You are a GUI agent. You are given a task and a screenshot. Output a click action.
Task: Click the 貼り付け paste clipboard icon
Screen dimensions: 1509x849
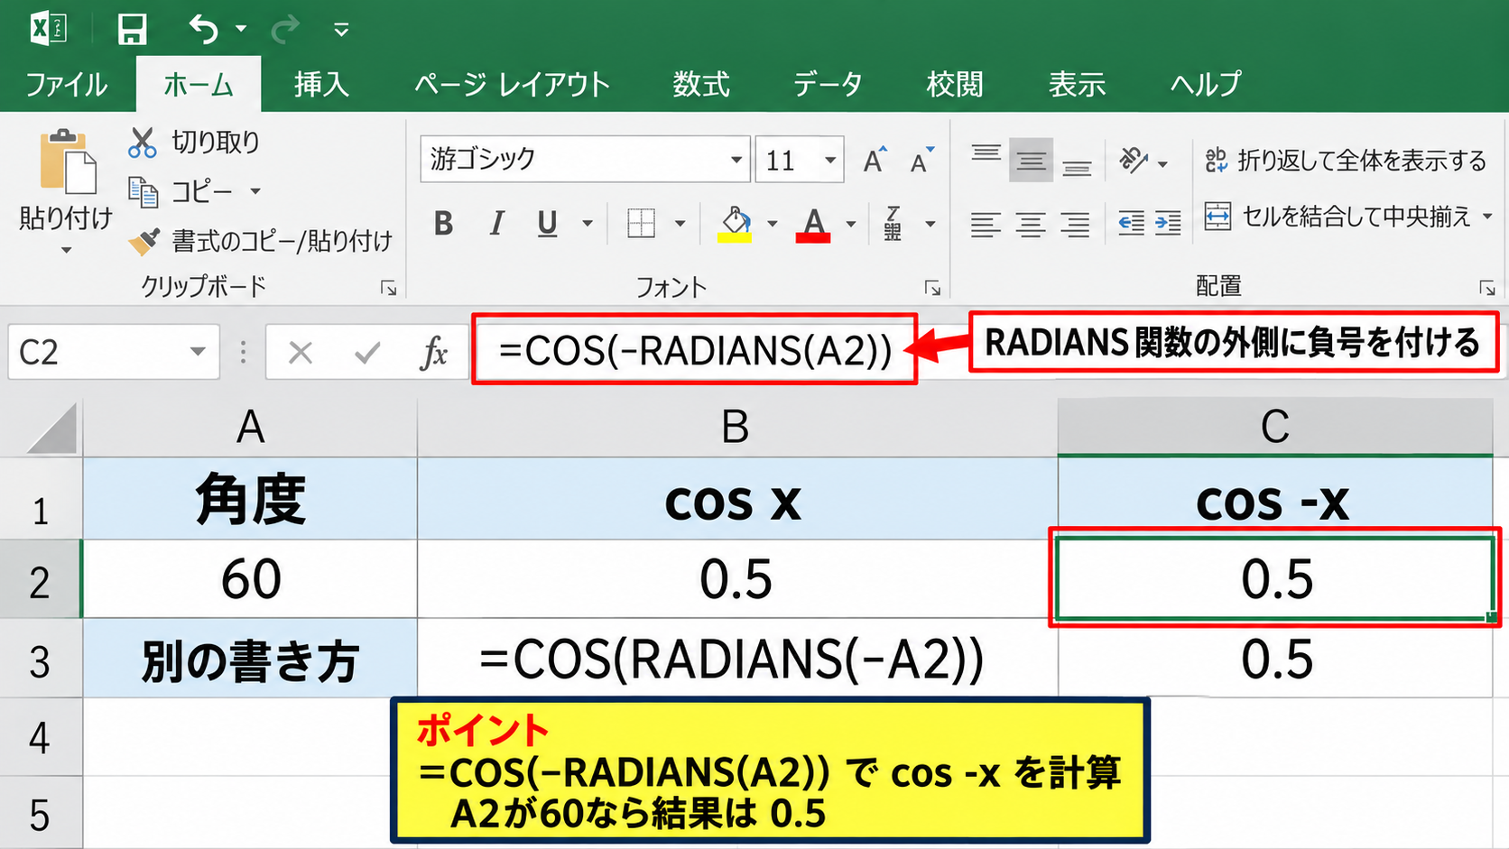click(x=68, y=161)
